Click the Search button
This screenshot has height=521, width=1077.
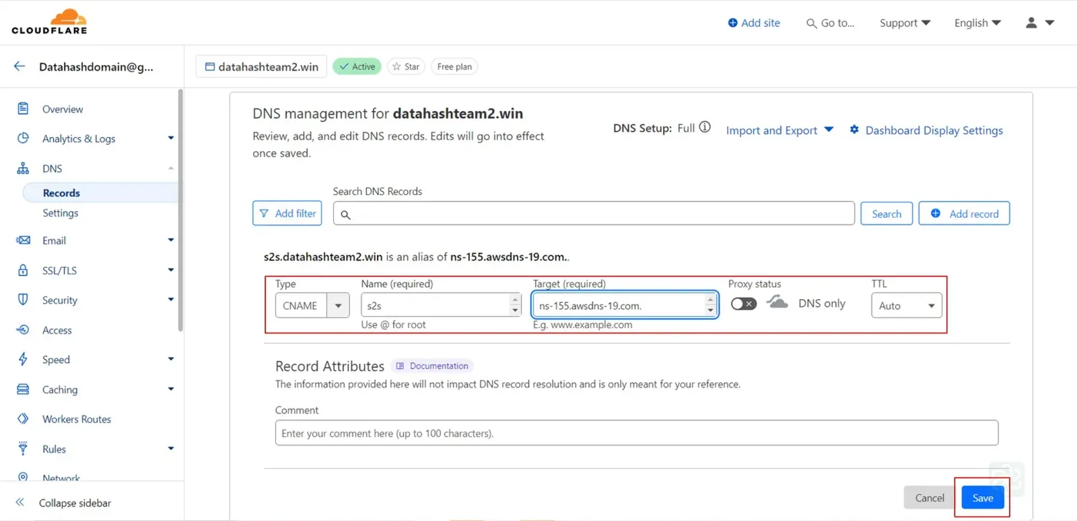point(887,214)
